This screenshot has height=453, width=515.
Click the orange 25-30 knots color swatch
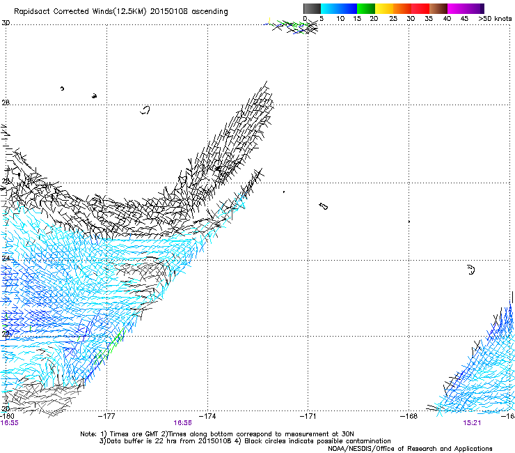pyautogui.click(x=402, y=8)
